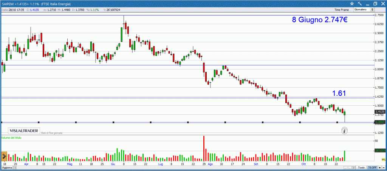Click the 'Dati di fine giornata' note

click(52, 133)
